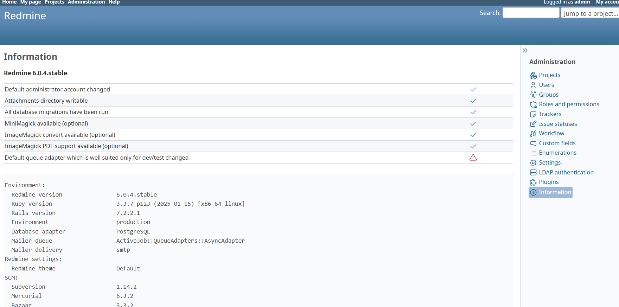Open the Trackers link

click(x=550, y=114)
